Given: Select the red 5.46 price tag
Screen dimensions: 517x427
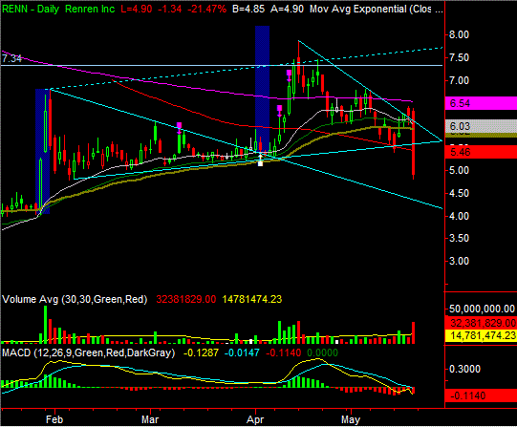Looking at the screenshot, I should [481, 152].
